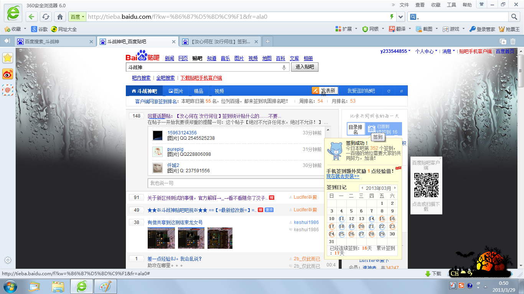Click the QR code for the Tieba client
This screenshot has height=294, width=524.
[426, 185]
